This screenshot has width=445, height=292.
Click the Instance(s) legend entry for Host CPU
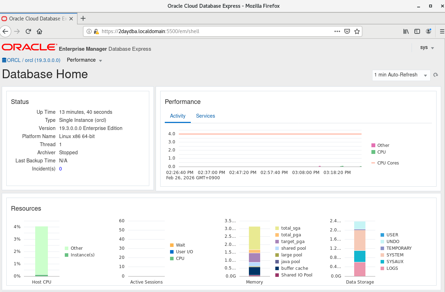pos(80,255)
